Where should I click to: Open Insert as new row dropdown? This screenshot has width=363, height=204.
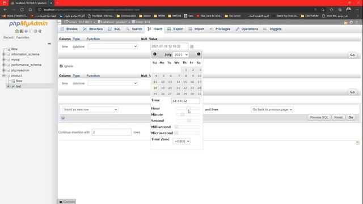pos(90,109)
